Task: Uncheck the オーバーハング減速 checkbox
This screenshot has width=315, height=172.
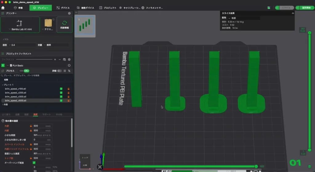Action: [34, 163]
